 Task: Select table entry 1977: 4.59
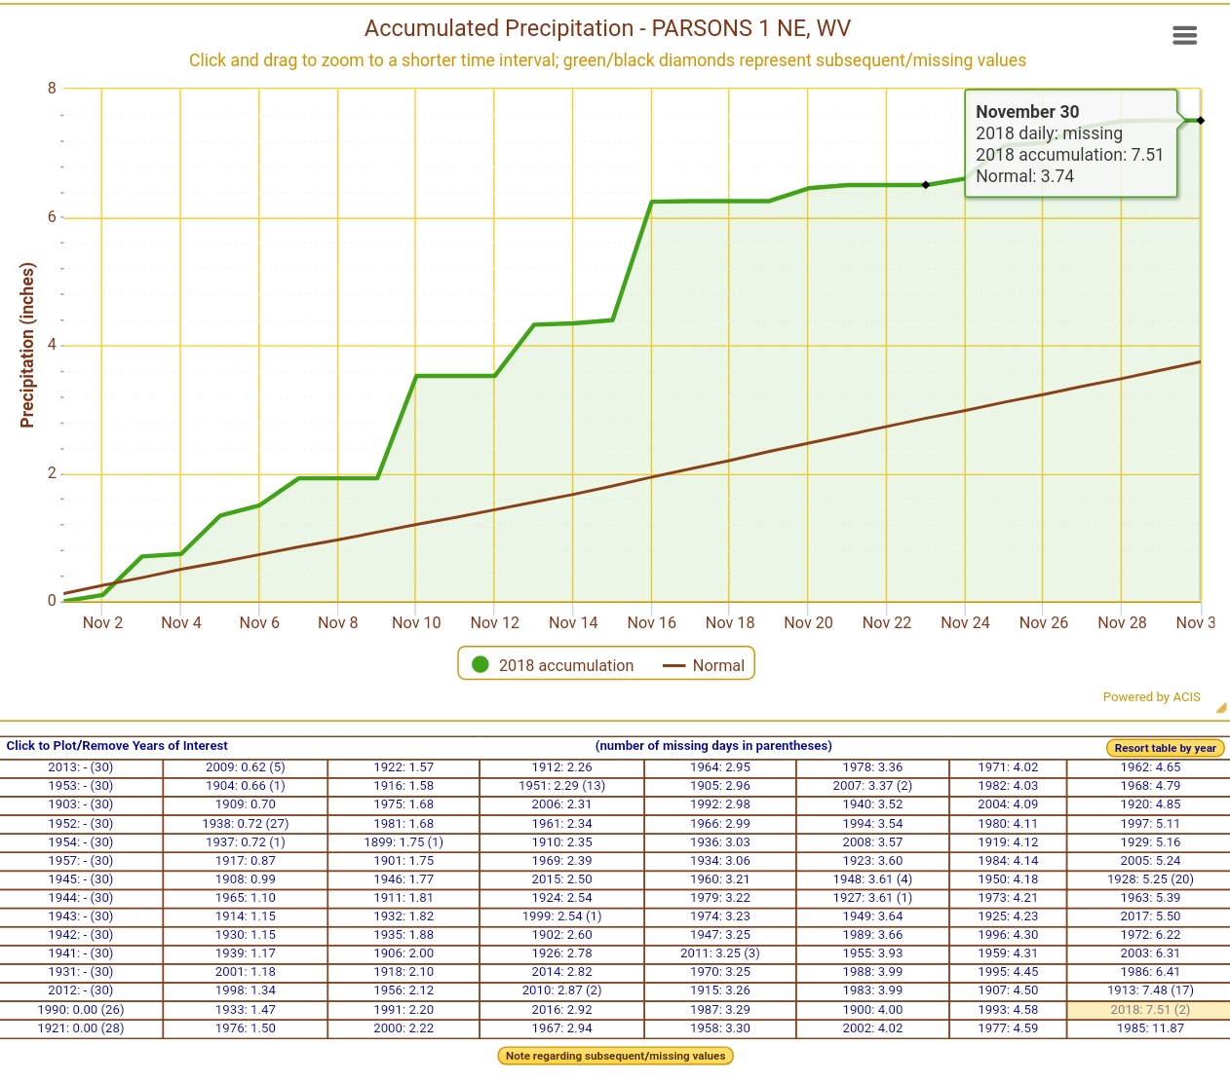(1008, 1028)
